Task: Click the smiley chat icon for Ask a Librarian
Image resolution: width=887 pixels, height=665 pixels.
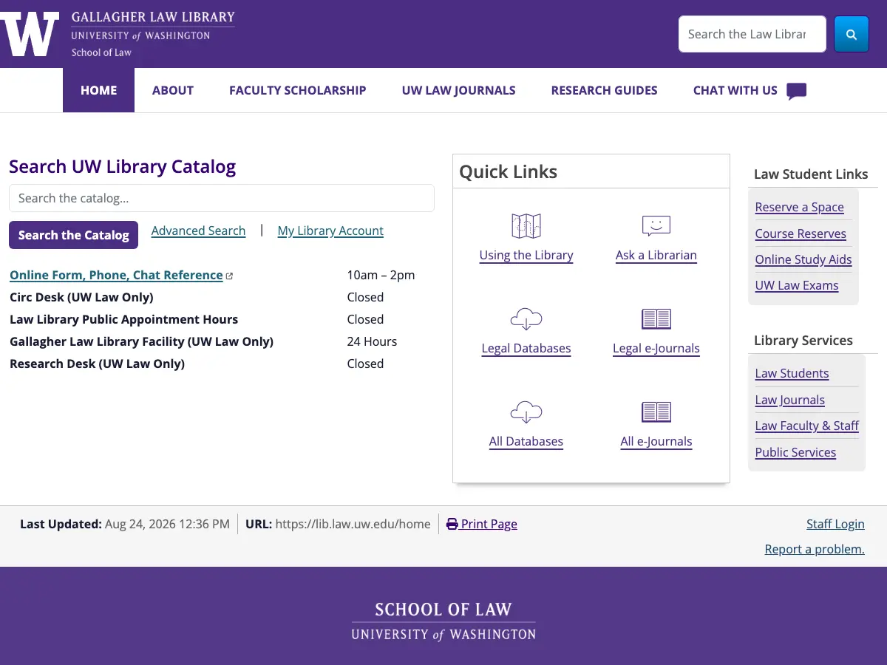Action: coord(656,226)
